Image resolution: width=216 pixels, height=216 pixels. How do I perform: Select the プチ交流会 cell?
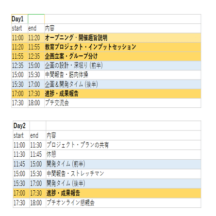point(123,103)
